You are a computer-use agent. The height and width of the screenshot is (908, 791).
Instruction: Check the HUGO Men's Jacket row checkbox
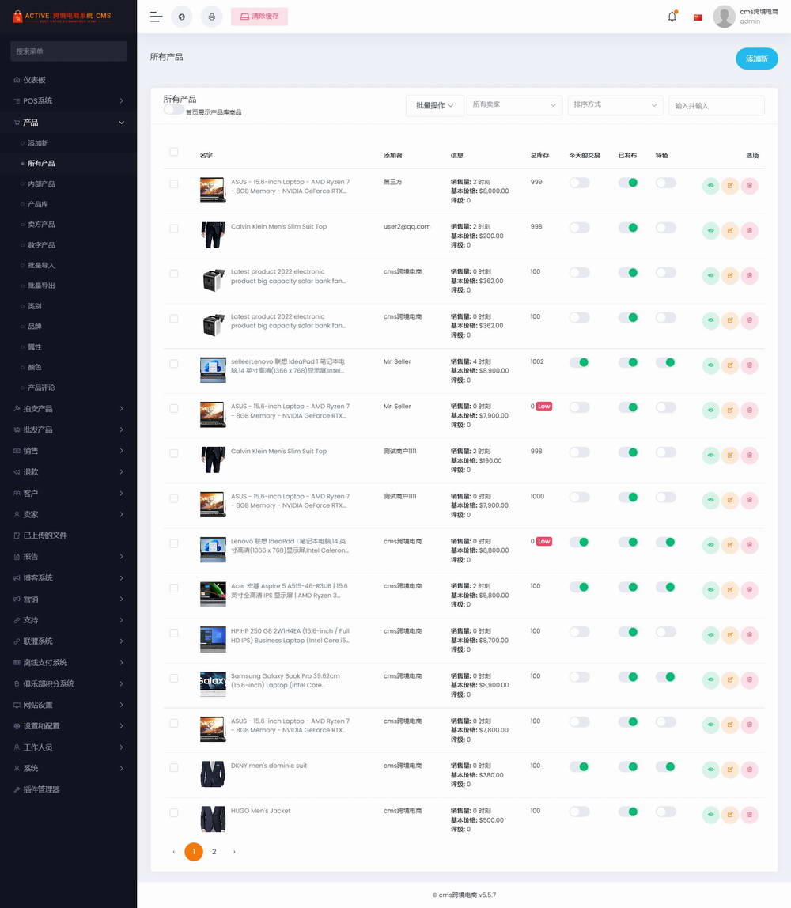click(x=174, y=812)
